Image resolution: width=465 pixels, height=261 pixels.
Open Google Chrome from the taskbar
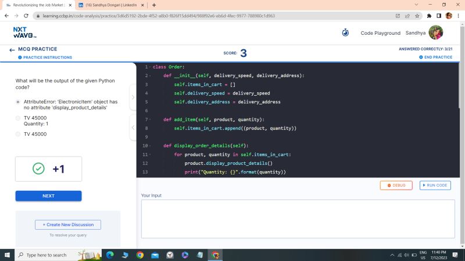(140, 255)
